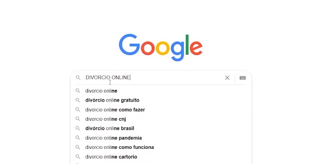
Task: Click magnifier icon beside 'divorcio online'
Action: click(x=78, y=91)
